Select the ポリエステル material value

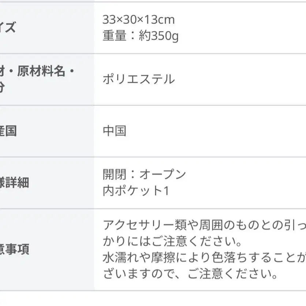point(139,79)
